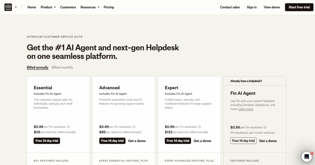The height and width of the screenshot is (165, 315).
Task: Switch to Billed monthly pricing
Action: 62,67
